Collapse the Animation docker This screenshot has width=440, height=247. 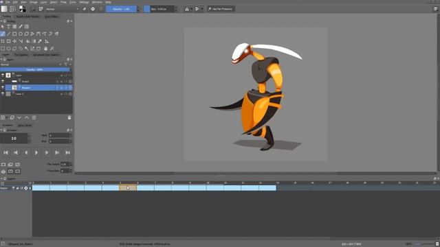tap(1, 130)
